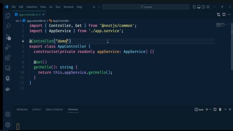The height and width of the screenshot is (131, 233).
Task: Open the launch profile dropdown arrow
Action: coord(210,110)
